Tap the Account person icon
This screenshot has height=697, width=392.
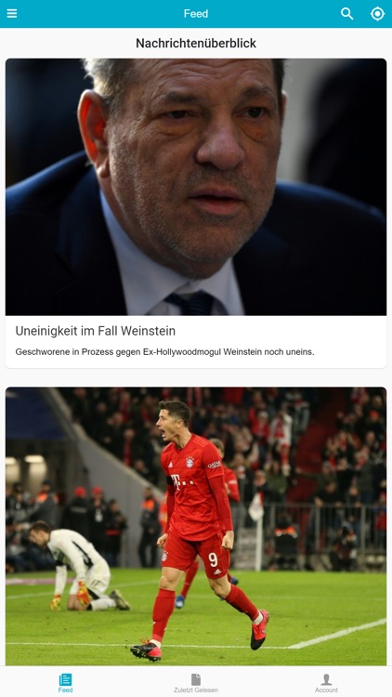tap(327, 679)
